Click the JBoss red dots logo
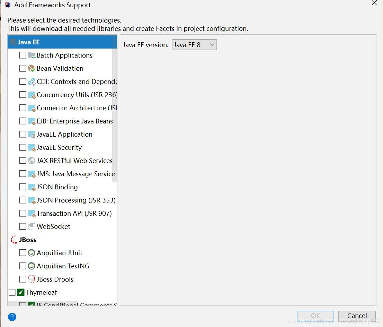The width and height of the screenshot is (383, 327). 14,240
